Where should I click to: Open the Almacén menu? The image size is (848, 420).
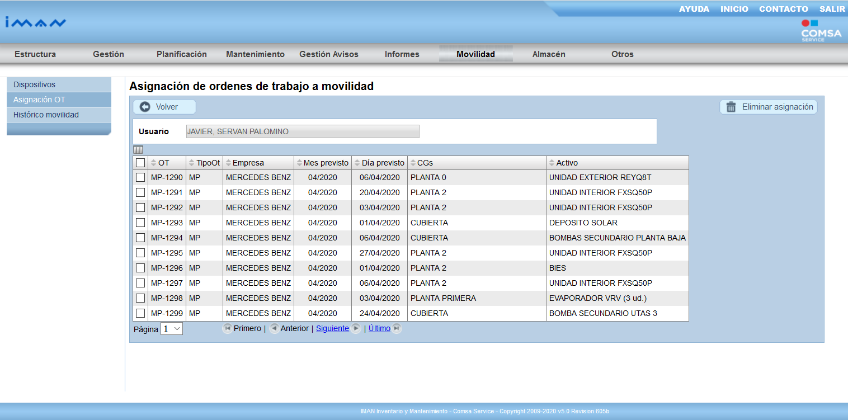click(x=548, y=54)
